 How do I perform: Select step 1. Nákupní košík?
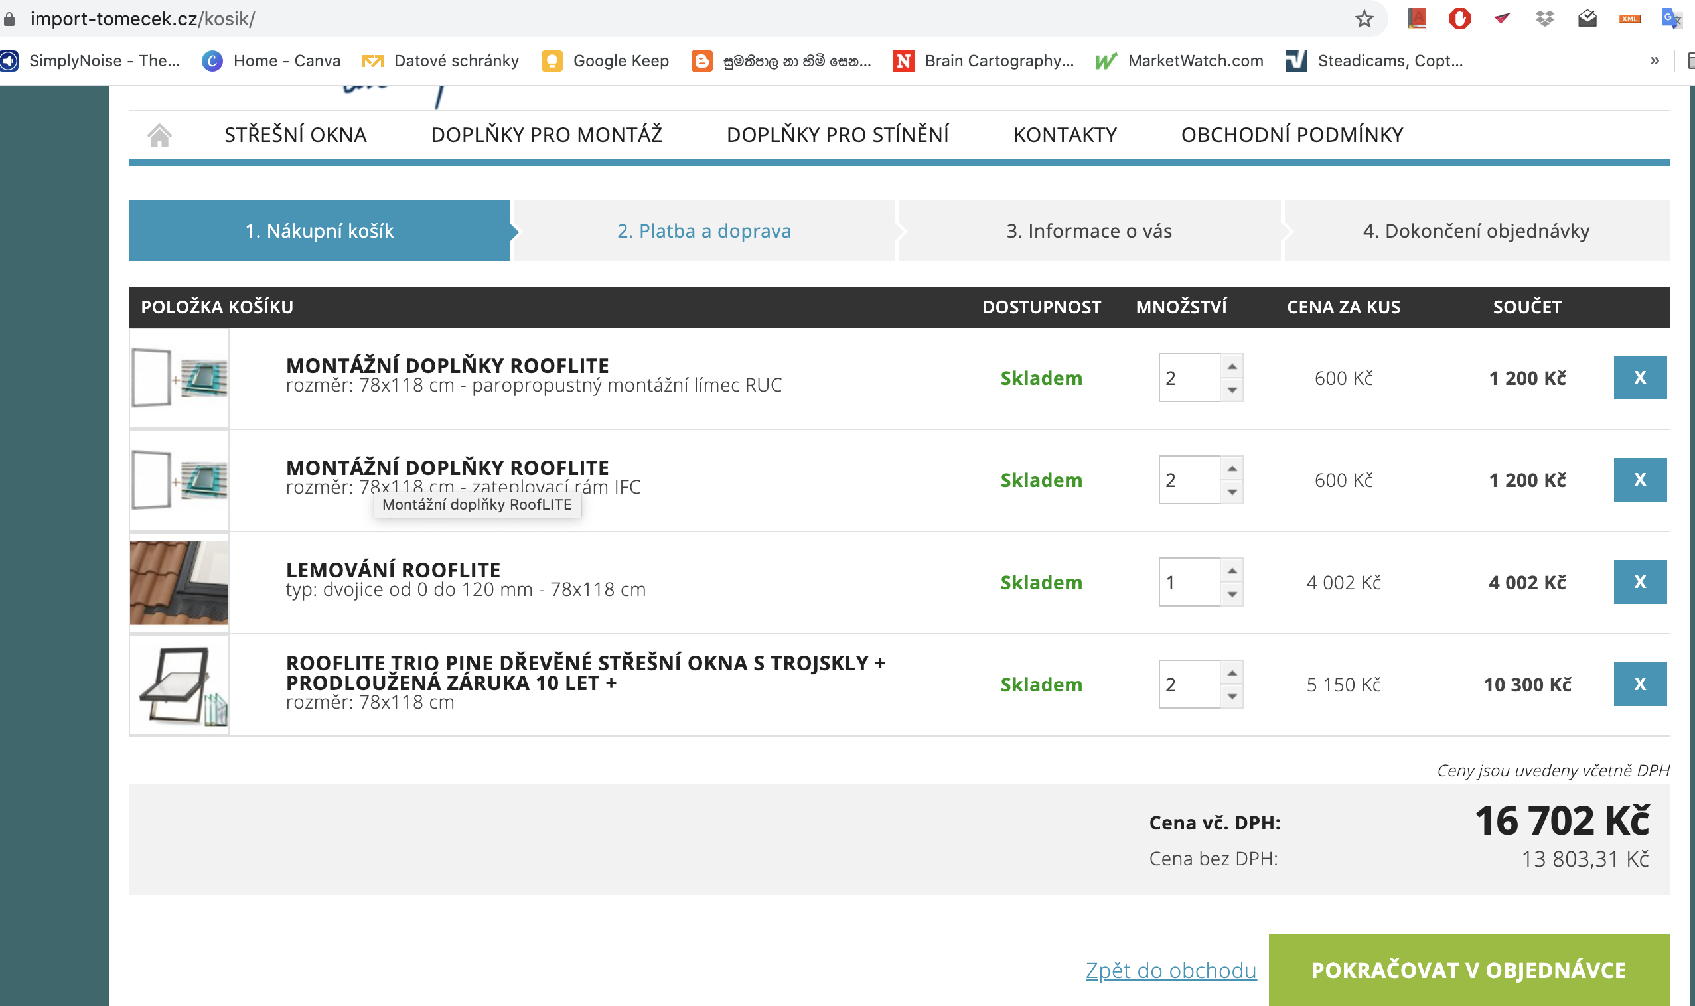pos(319,231)
